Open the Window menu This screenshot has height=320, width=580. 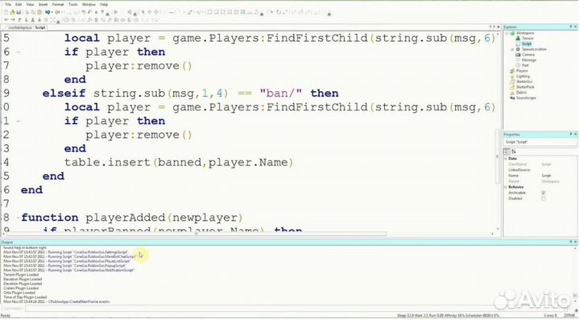click(x=89, y=5)
